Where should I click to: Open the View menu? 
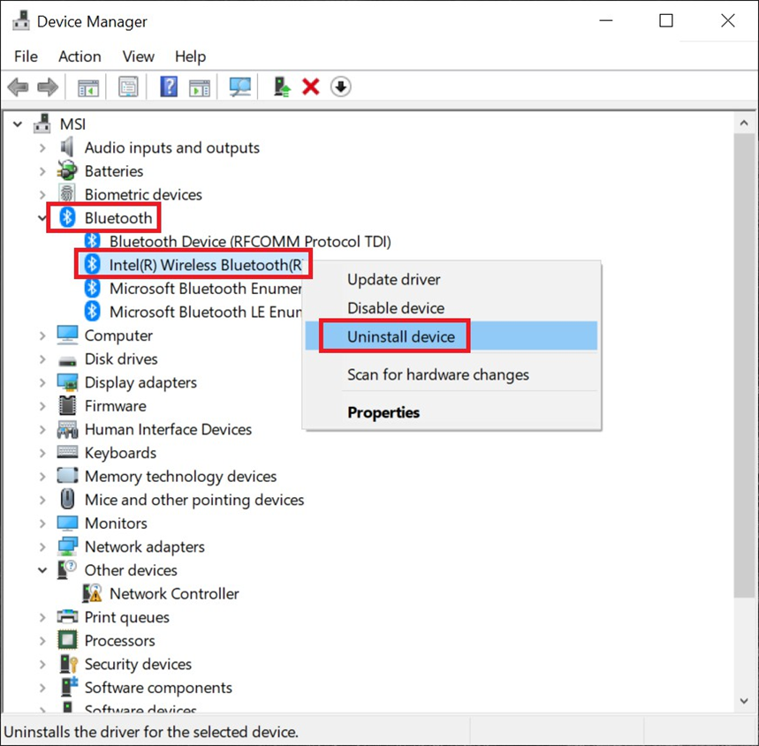point(139,57)
